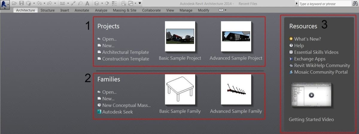Click the Redo arrow icon
Viewport: 359px width, 134px height.
49,3
